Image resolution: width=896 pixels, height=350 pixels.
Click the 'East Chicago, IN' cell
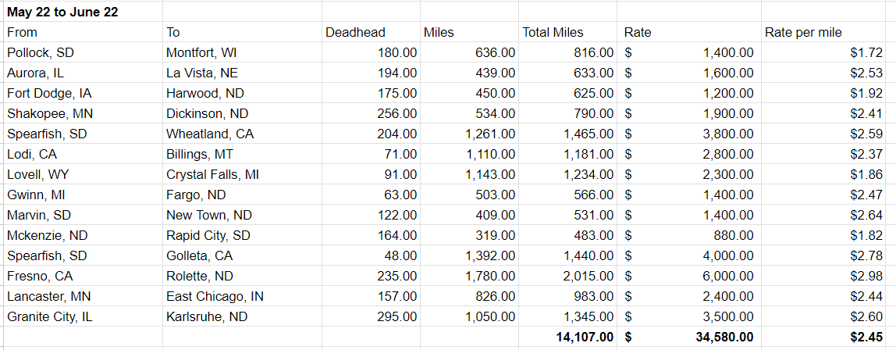tap(215, 296)
